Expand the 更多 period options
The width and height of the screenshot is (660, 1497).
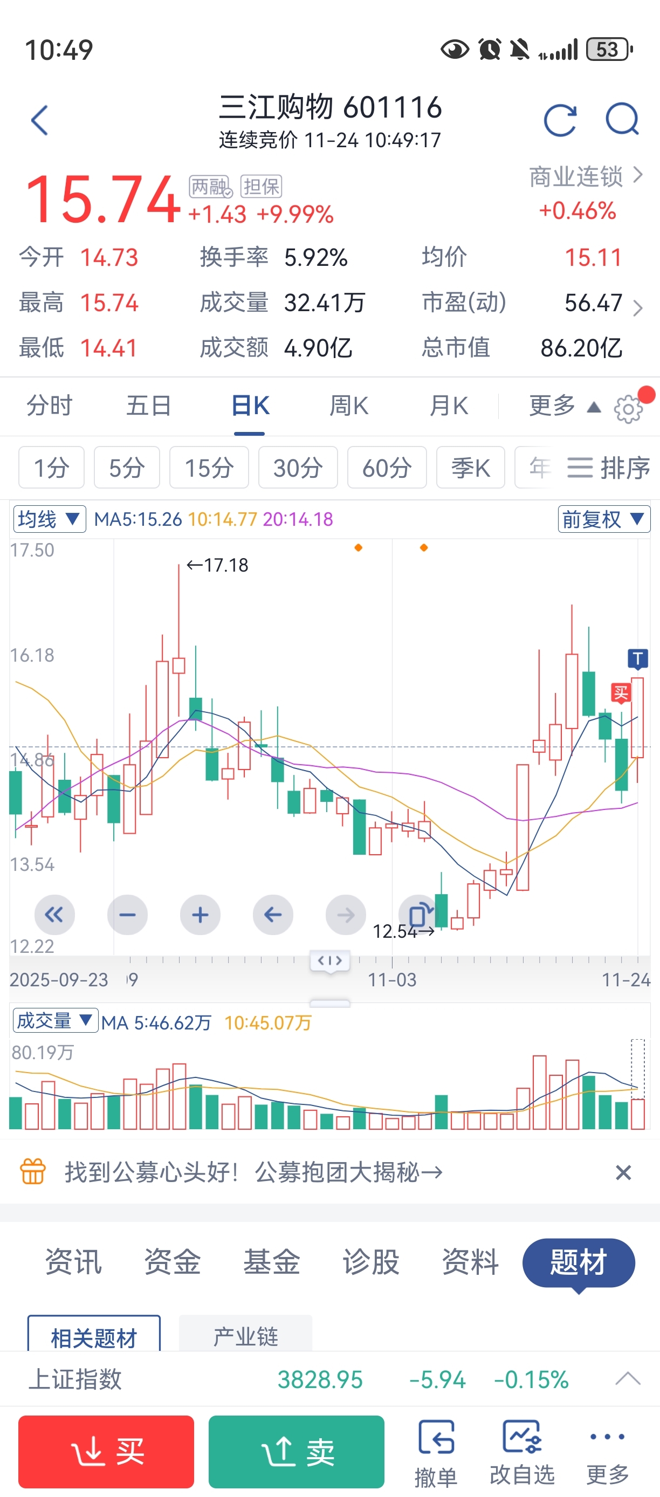[x=563, y=406]
